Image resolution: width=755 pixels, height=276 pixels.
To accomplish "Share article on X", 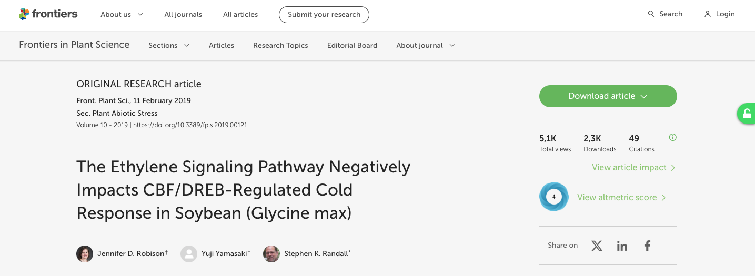I will pos(597,246).
